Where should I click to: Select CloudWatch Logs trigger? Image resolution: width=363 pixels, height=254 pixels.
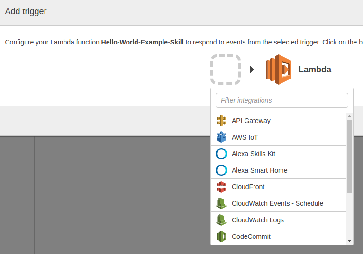click(278, 220)
